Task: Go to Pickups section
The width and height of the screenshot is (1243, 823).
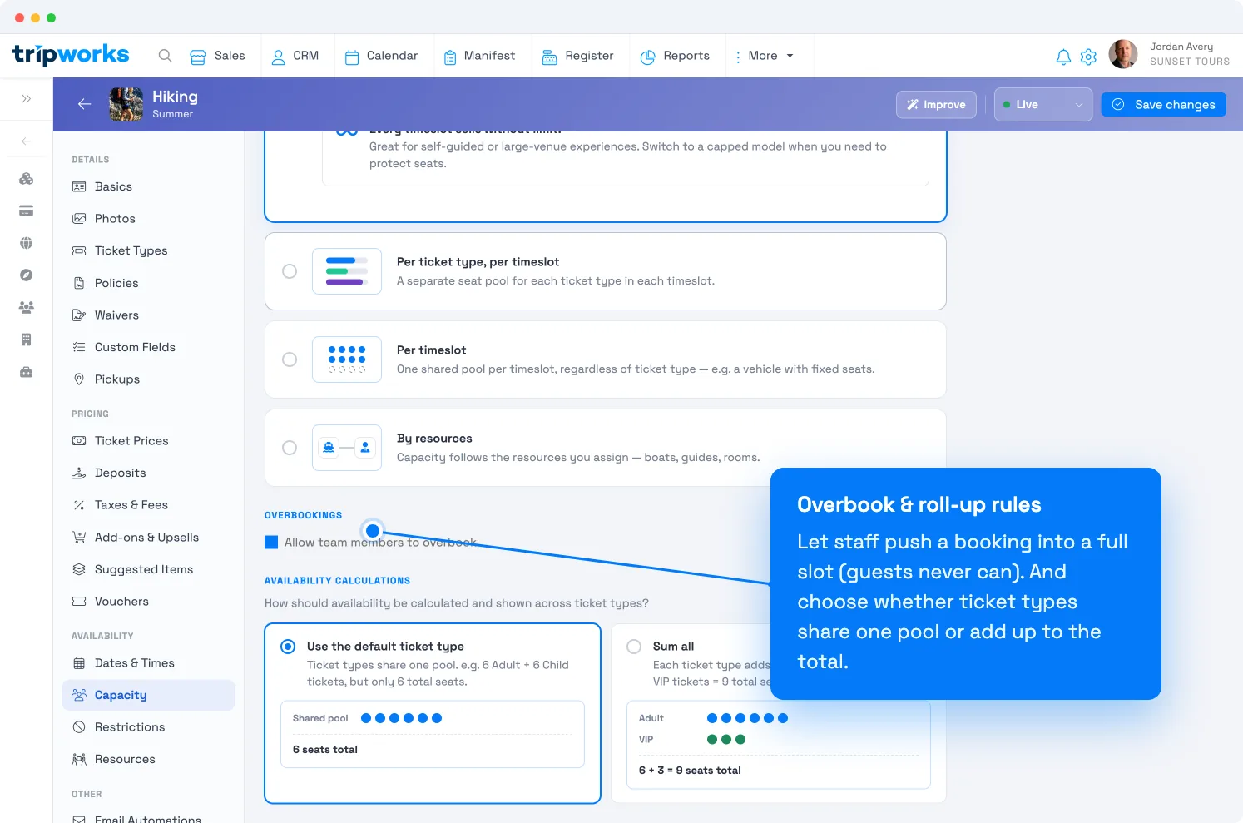Action: click(x=148, y=379)
